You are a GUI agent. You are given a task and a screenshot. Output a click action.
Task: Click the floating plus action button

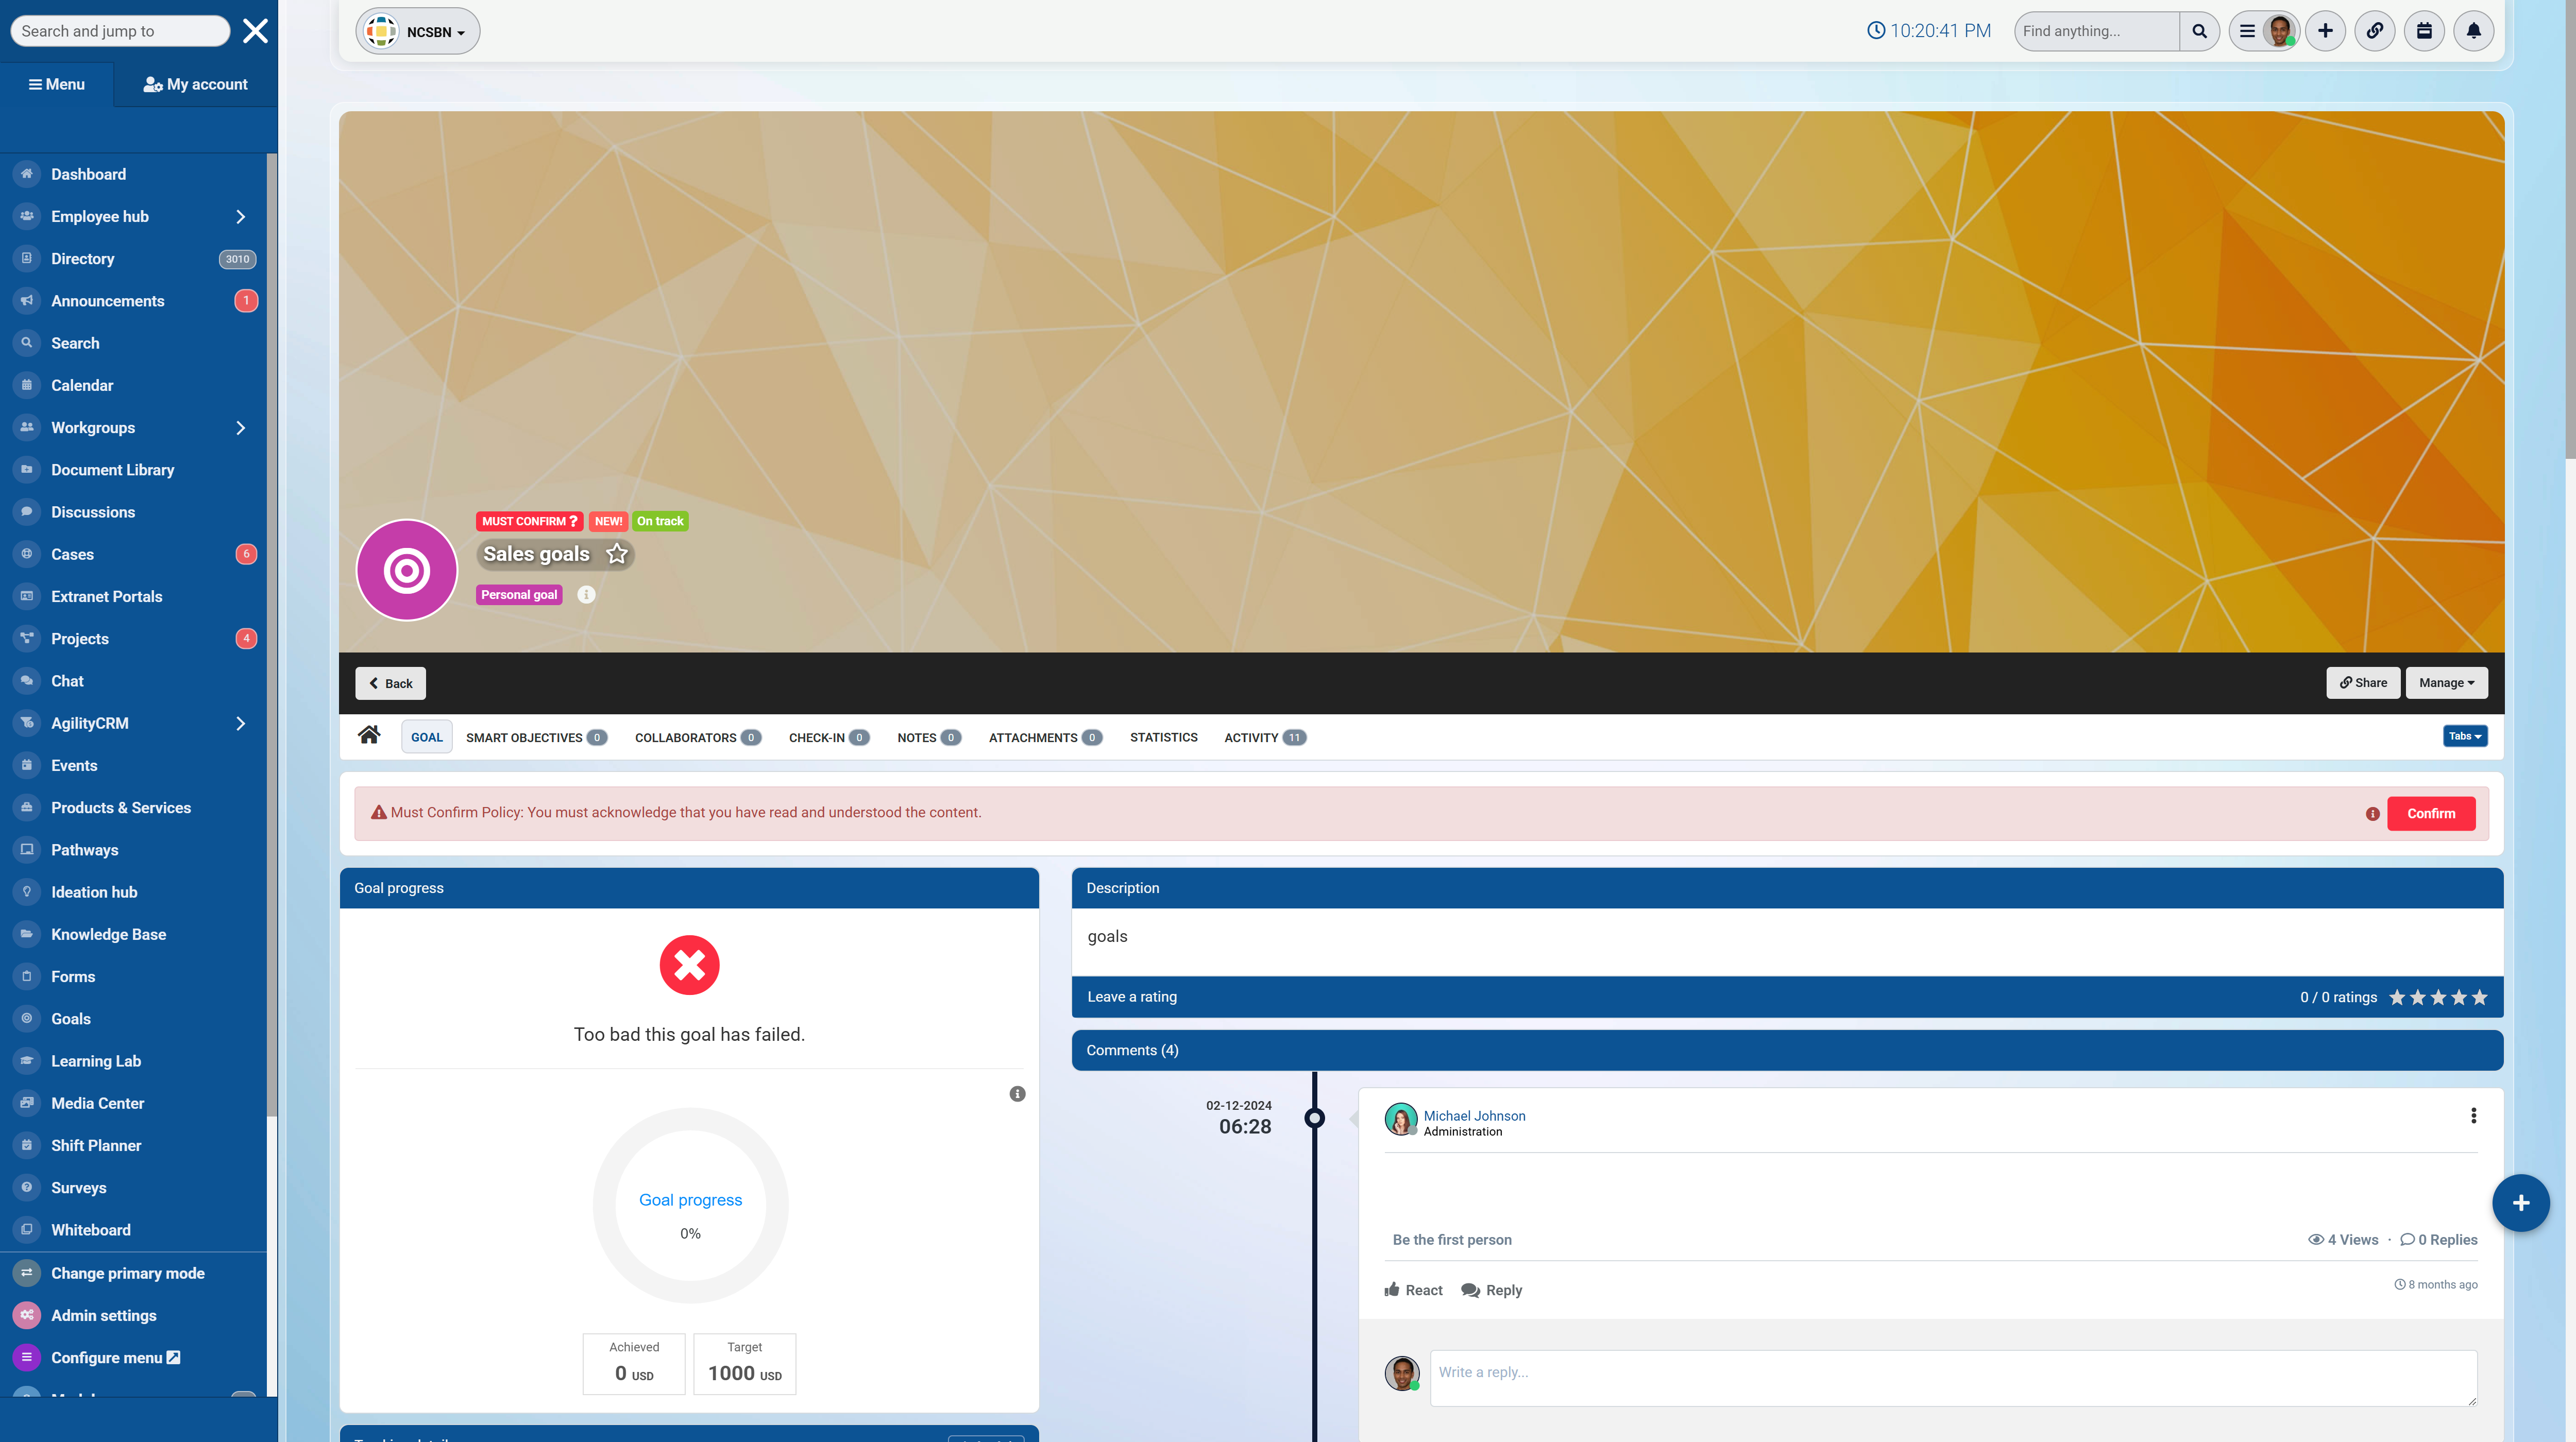[x=2521, y=1203]
